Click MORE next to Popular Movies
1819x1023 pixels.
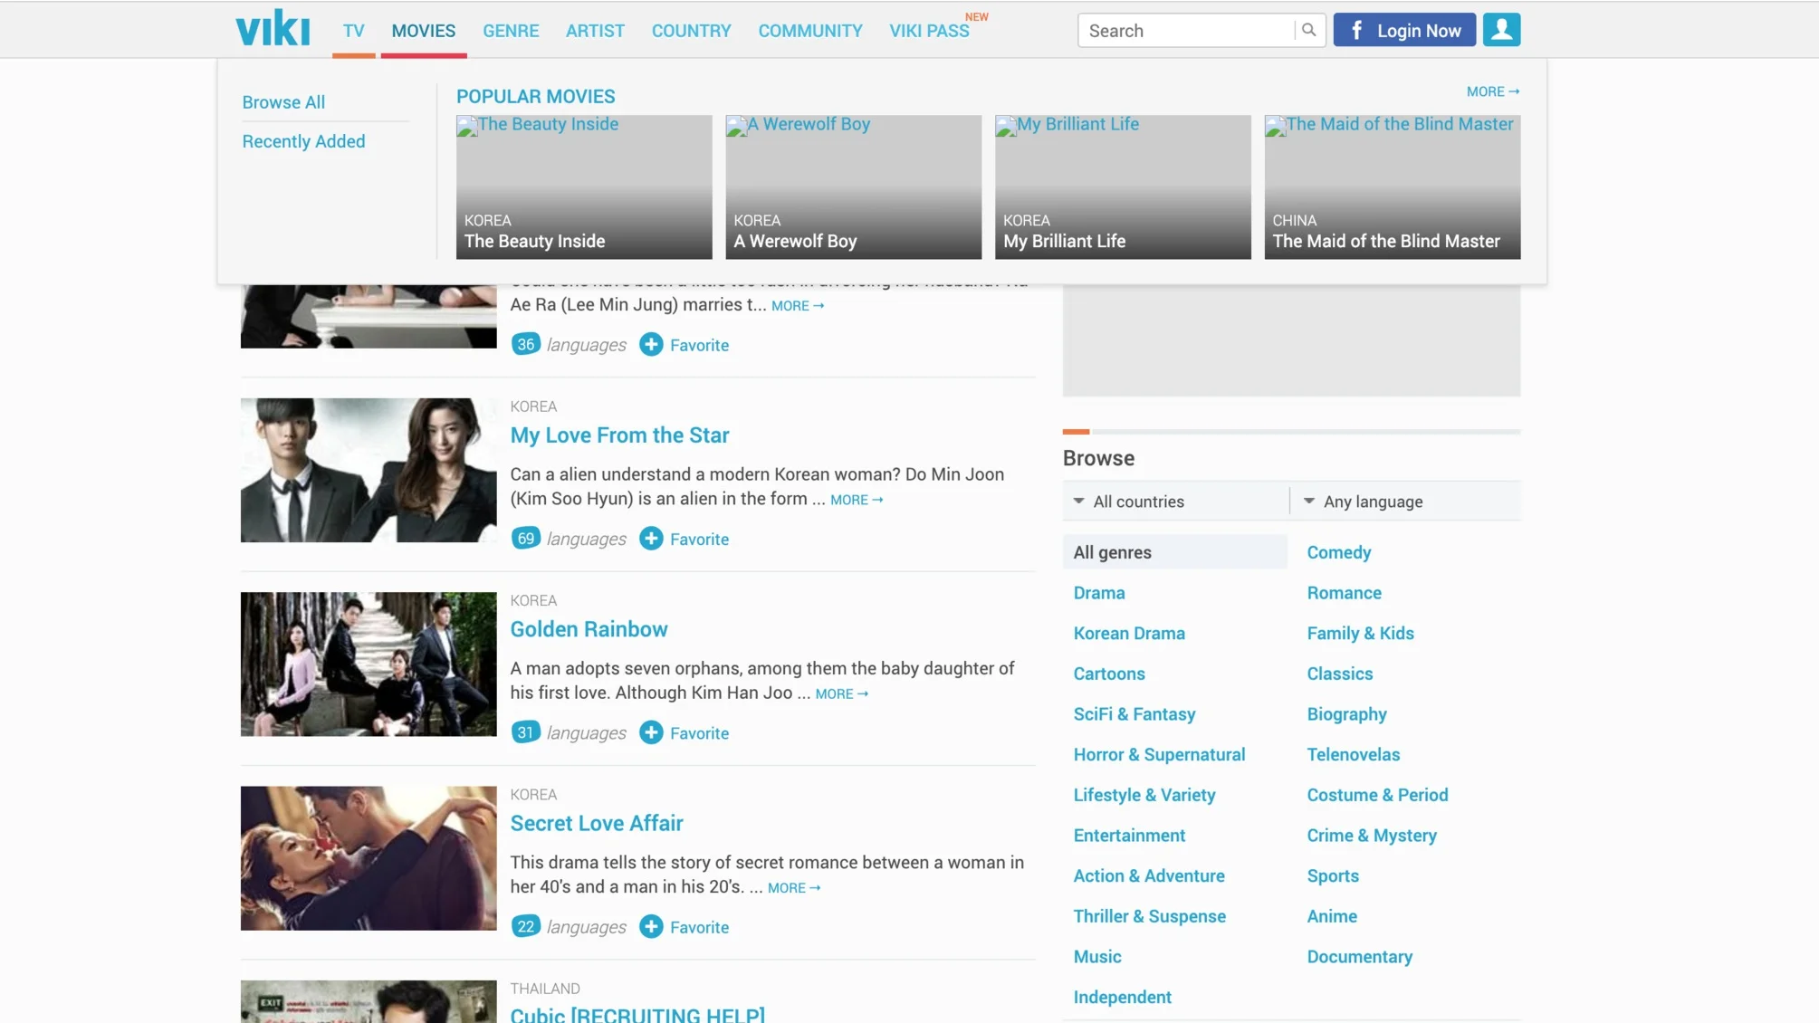point(1493,91)
